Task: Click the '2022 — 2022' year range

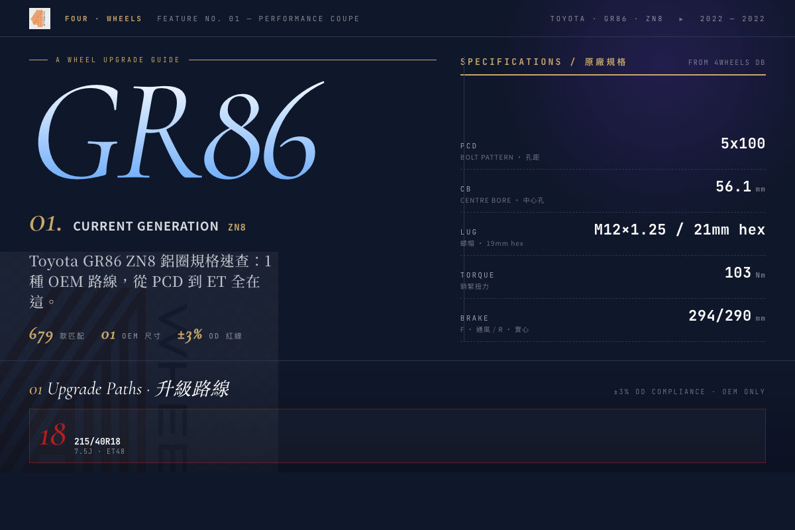Action: [733, 19]
